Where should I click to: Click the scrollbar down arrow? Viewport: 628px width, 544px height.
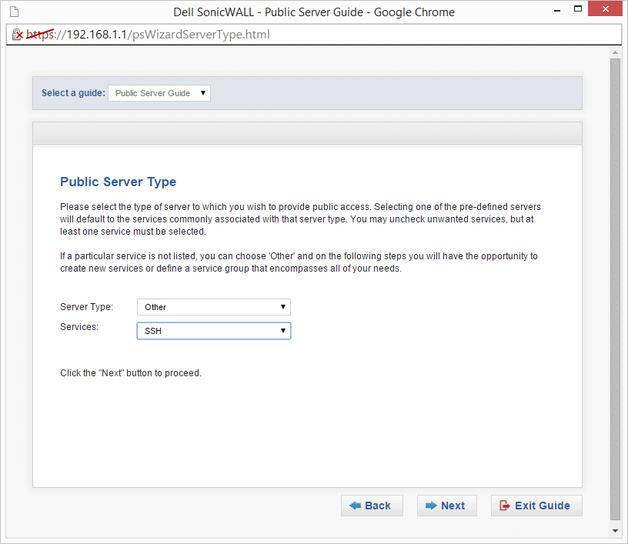point(615,531)
